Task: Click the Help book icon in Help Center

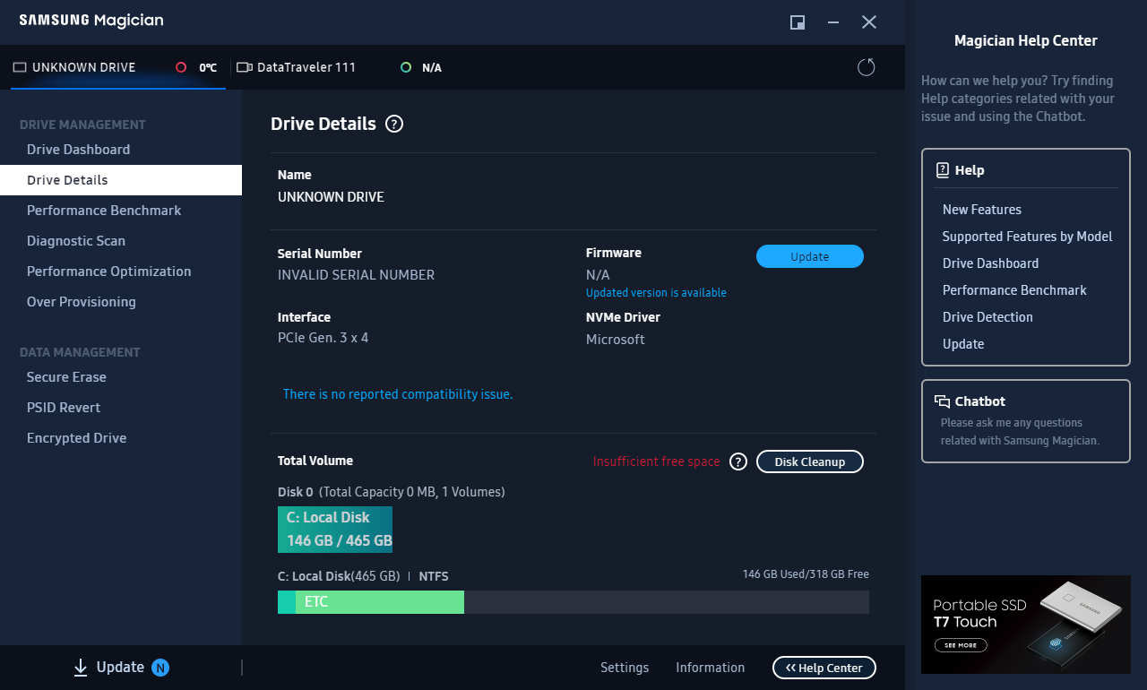Action: [943, 170]
